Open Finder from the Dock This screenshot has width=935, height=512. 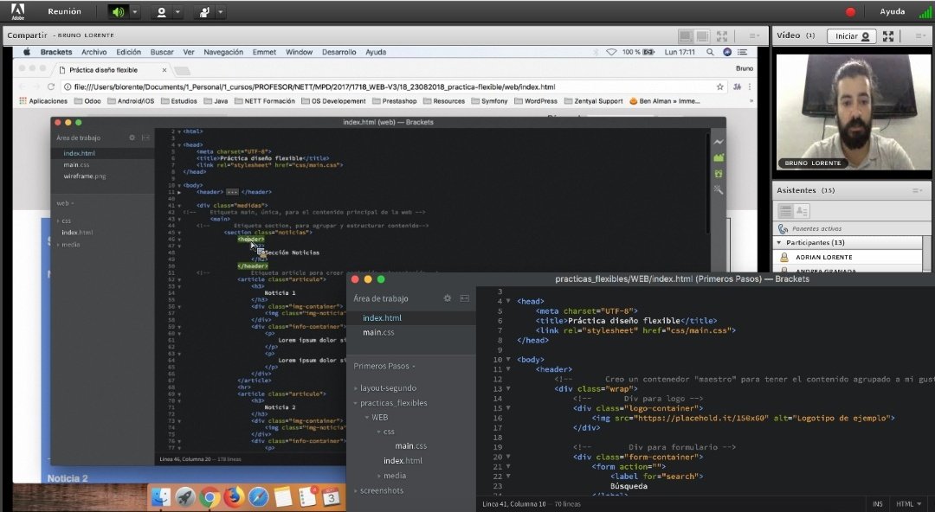pyautogui.click(x=160, y=497)
